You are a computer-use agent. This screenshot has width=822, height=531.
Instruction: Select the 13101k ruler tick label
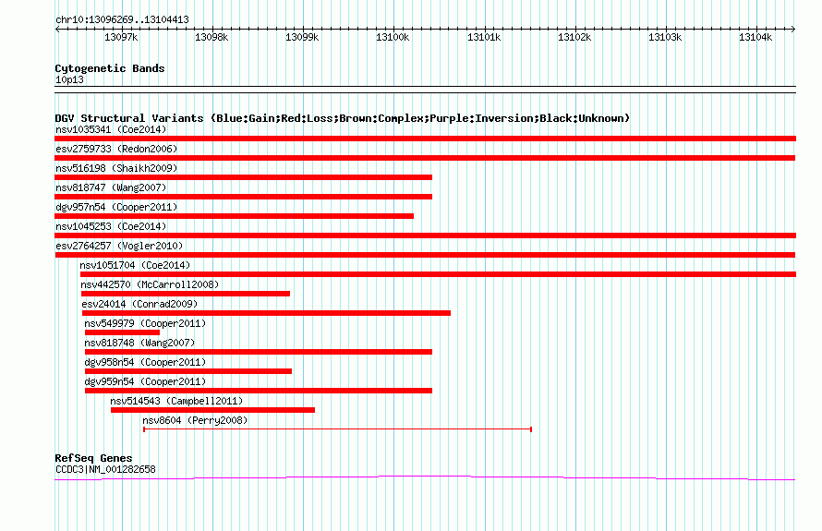tap(484, 37)
